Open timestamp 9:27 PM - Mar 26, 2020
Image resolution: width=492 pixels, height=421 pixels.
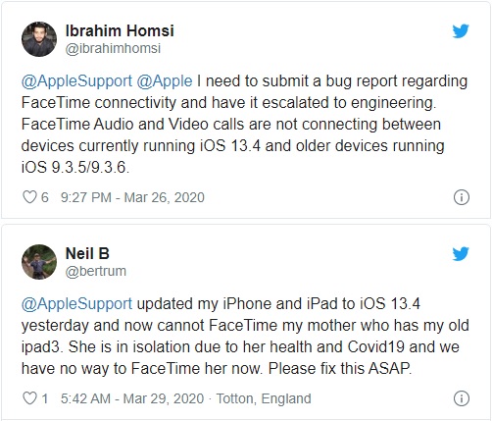(132, 197)
